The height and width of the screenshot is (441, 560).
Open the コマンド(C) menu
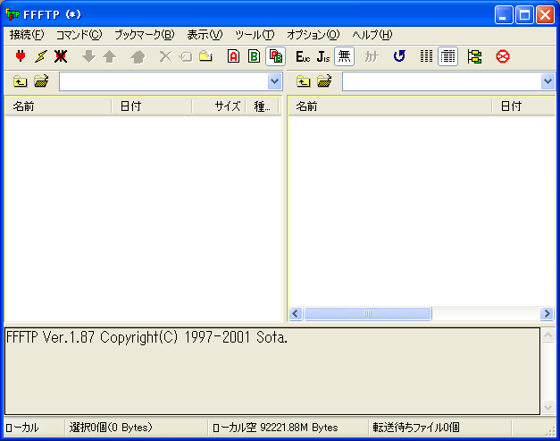tap(79, 35)
